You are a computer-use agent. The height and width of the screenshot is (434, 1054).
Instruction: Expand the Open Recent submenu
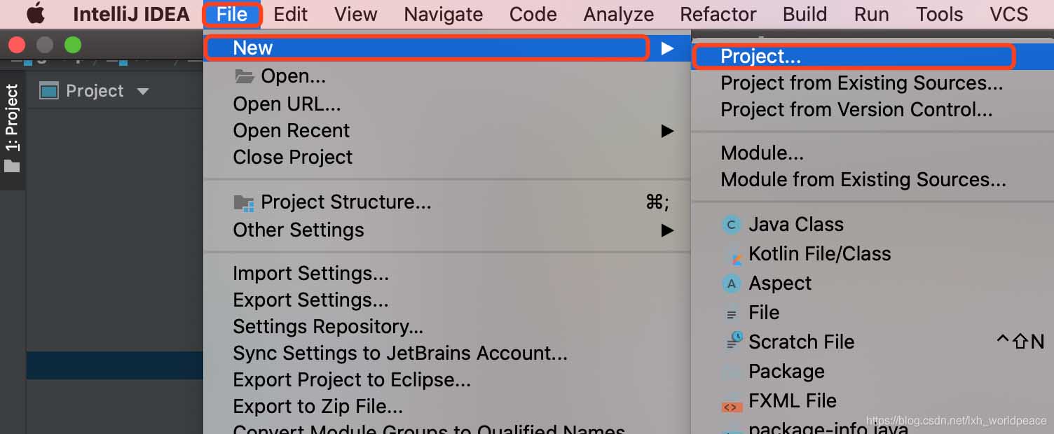[666, 131]
